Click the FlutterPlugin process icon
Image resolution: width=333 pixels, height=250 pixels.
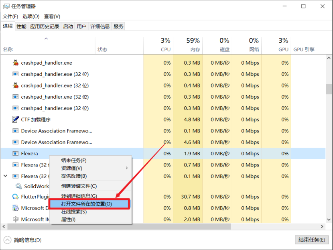(15, 197)
